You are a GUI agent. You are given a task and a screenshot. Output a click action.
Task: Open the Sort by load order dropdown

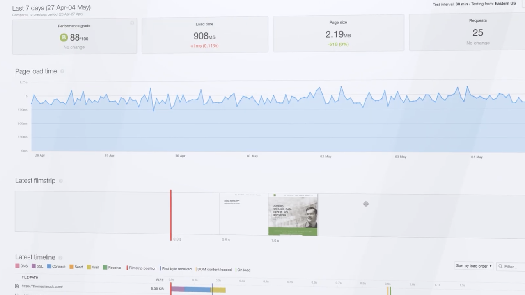[x=473, y=266]
